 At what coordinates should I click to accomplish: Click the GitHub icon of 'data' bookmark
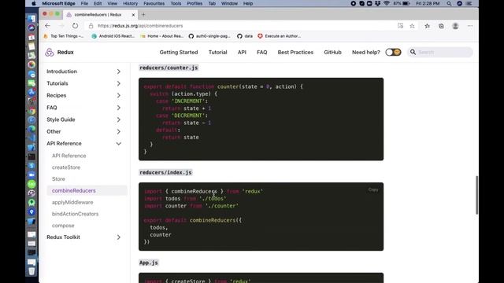(x=239, y=36)
